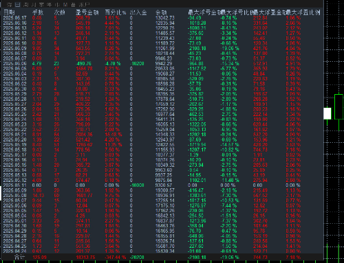
Task: Click profit amount -490.76 on 2025.06.06
Action: 84,63
